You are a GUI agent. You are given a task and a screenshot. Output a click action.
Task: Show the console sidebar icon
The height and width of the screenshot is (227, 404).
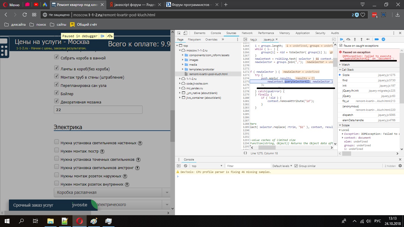179,166
